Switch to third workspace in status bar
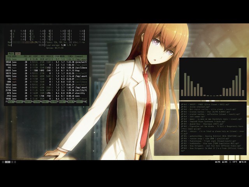Image resolution: width=249 pixels, height=187 pixels. (x=12, y=162)
